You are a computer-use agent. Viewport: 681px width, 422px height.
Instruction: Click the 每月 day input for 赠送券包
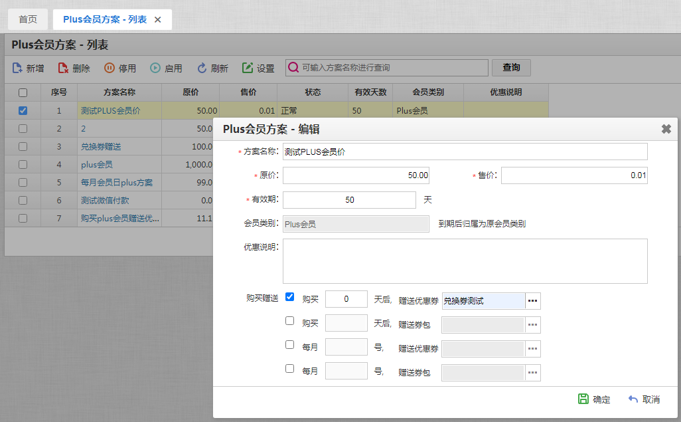(346, 371)
